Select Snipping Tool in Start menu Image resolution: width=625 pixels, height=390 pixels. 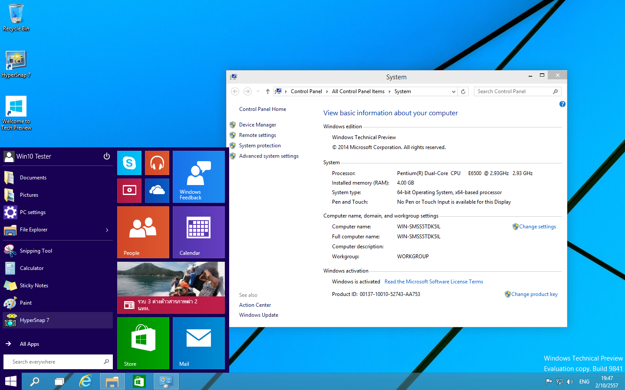[x=36, y=251]
